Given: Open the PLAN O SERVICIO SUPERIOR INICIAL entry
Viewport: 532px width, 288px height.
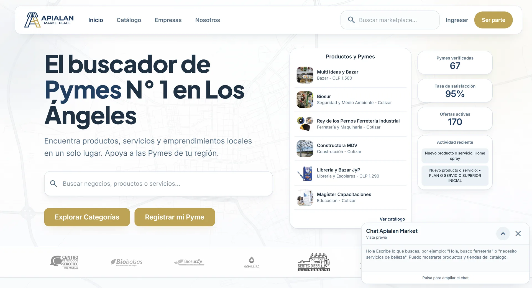Looking at the screenshot, I should tap(455, 176).
